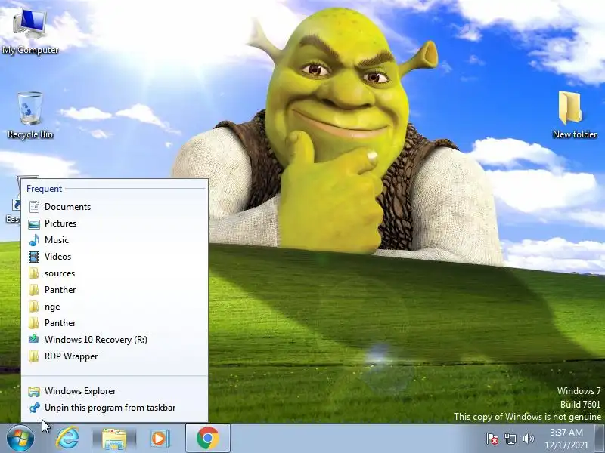Launch Internet Explorer from the taskbar
The width and height of the screenshot is (605, 453).
67,439
